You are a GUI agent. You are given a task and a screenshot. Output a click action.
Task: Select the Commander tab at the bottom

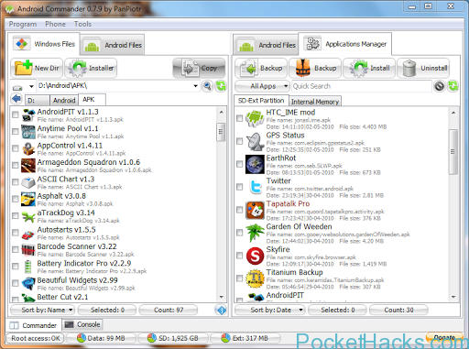[33, 325]
